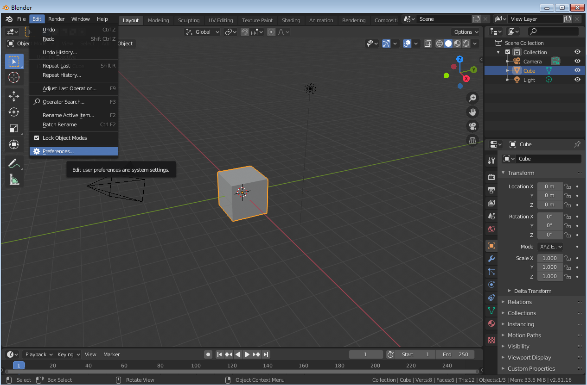The image size is (587, 385).
Task: Open Preferences from the Edit menu
Action: [x=58, y=151]
